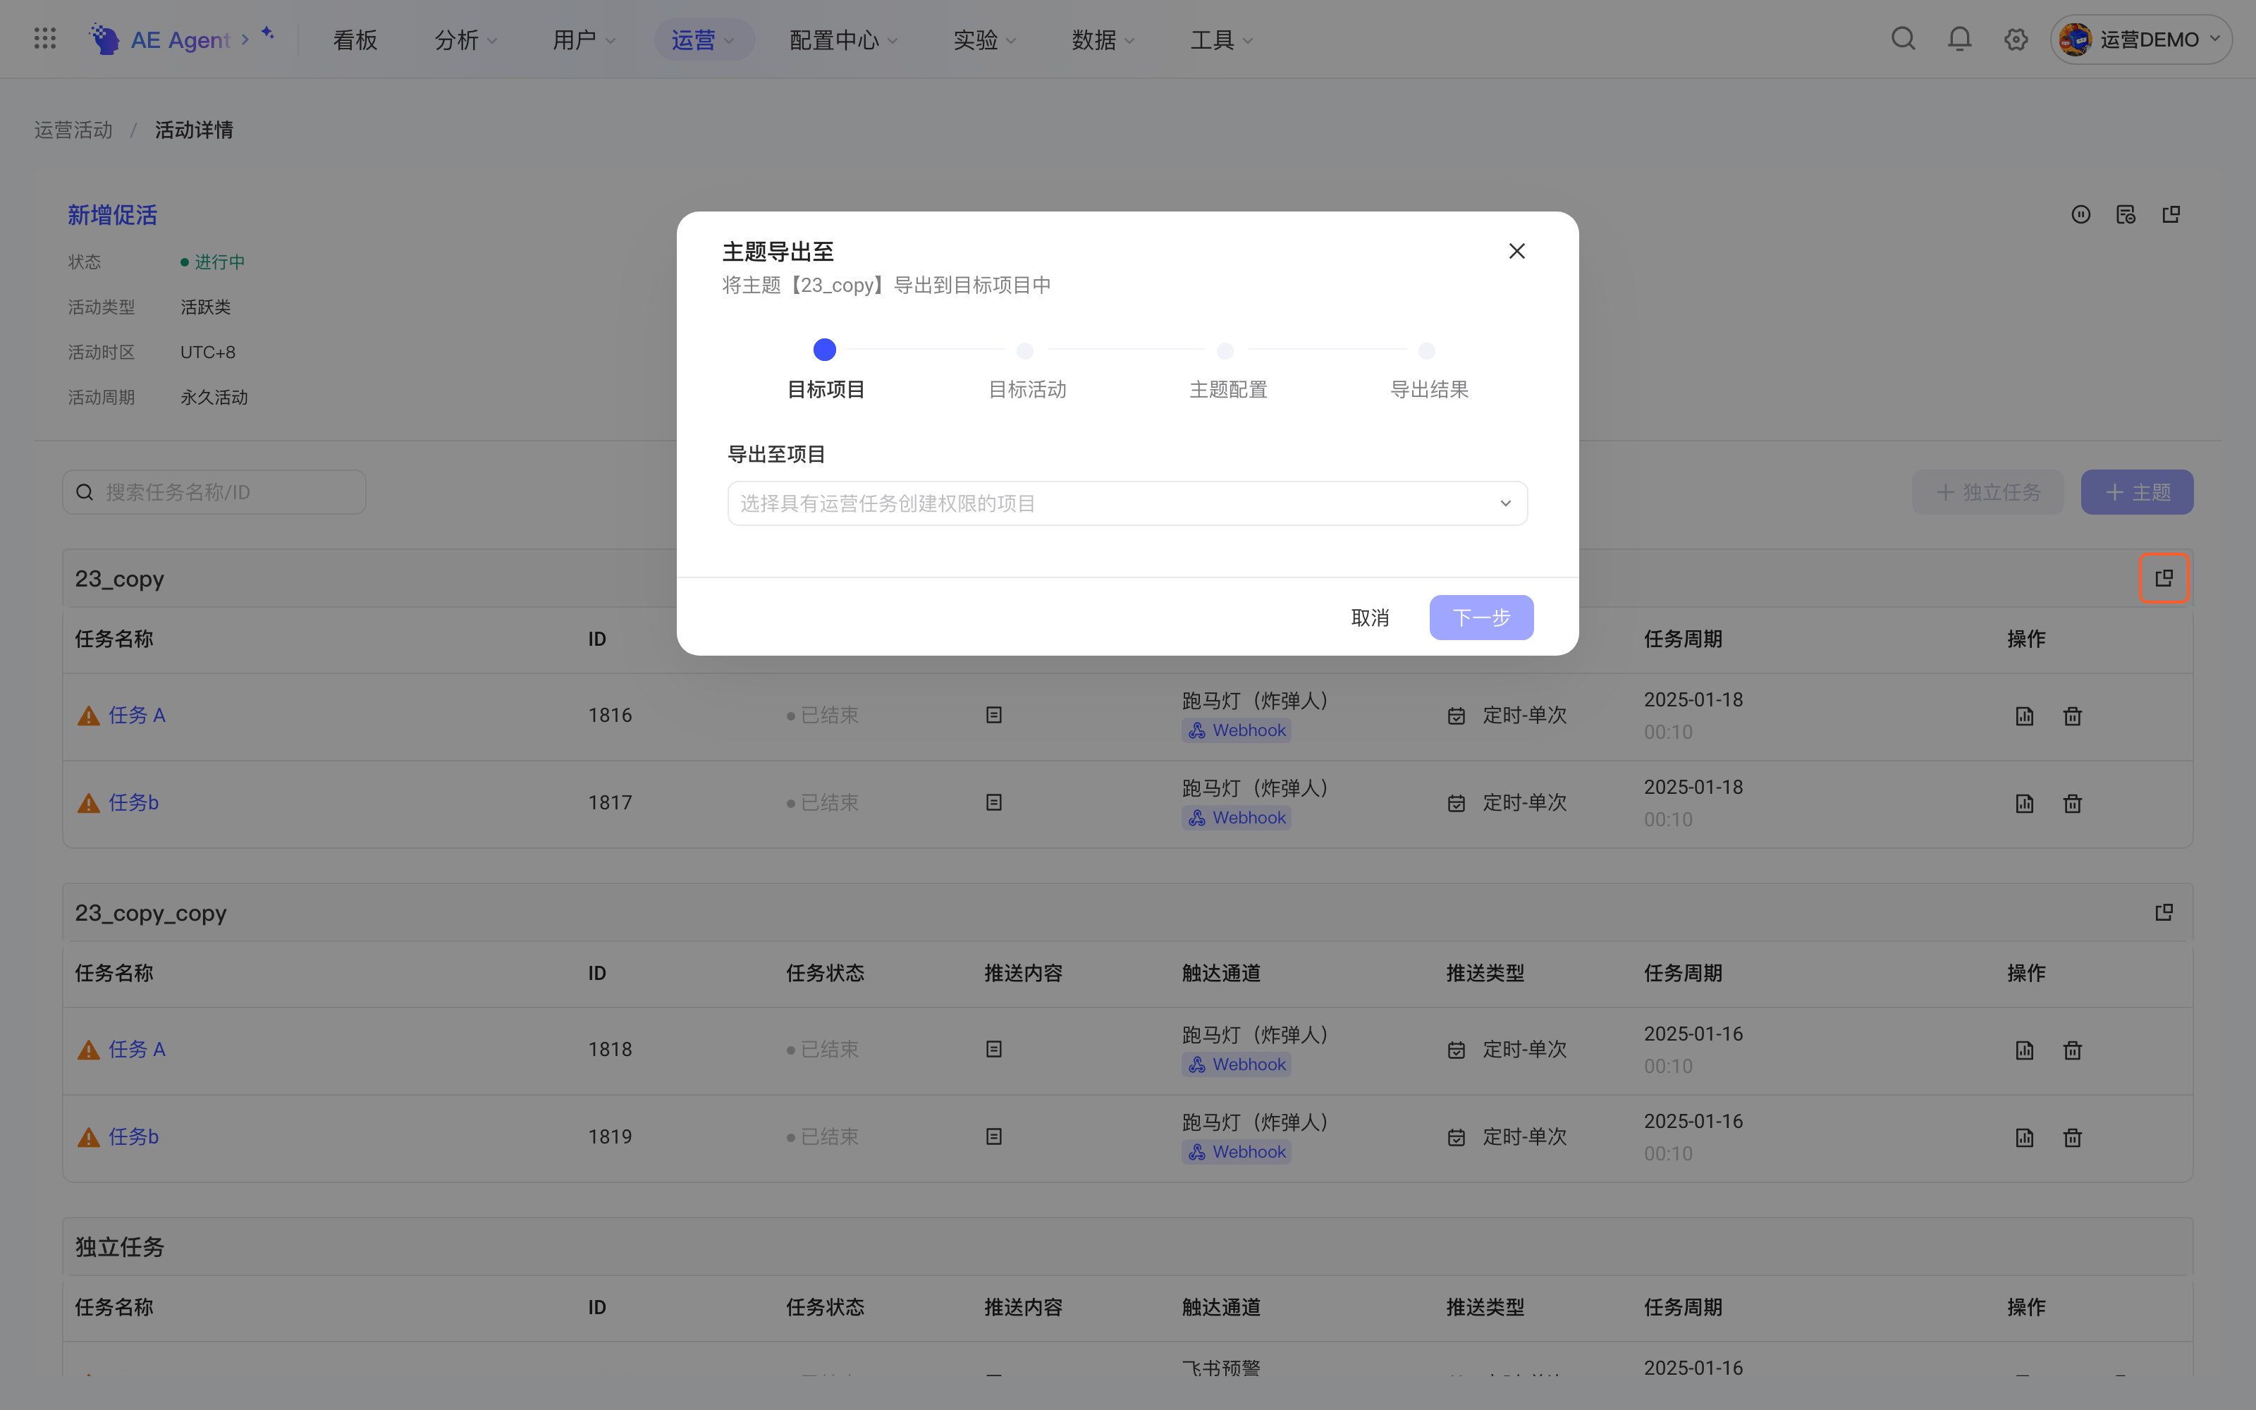View push content icon for task 1819
The height and width of the screenshot is (1410, 2256).
tap(994, 1136)
